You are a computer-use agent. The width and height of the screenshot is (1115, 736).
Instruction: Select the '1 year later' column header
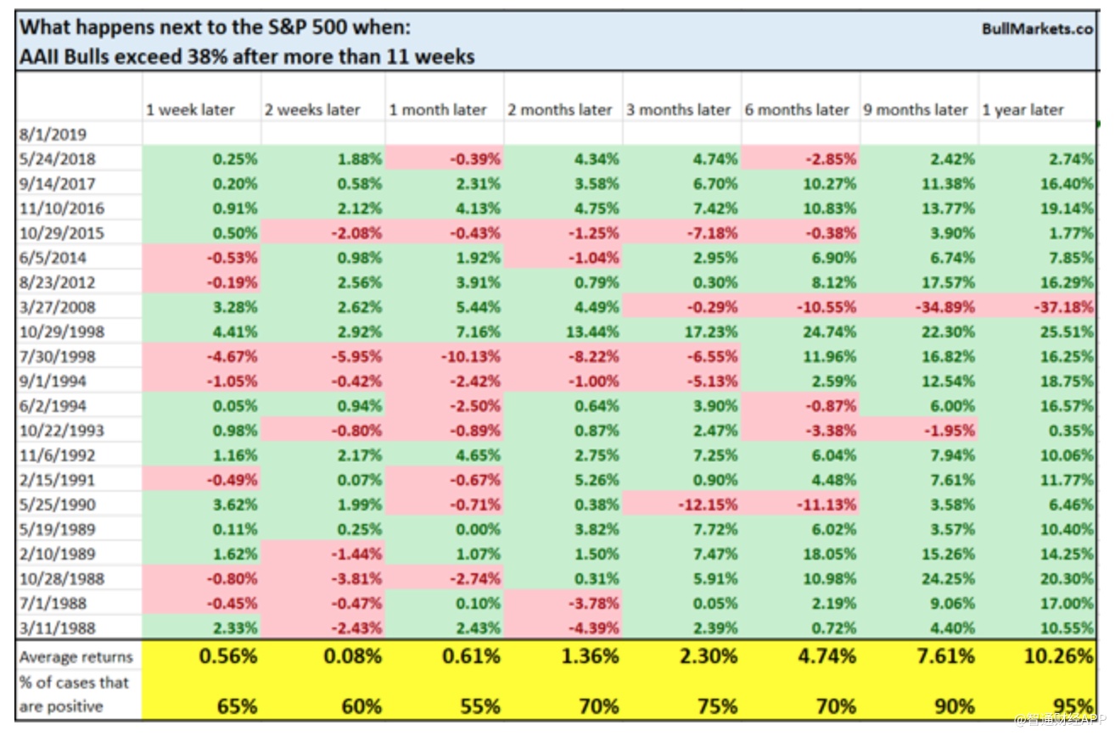[1023, 110]
